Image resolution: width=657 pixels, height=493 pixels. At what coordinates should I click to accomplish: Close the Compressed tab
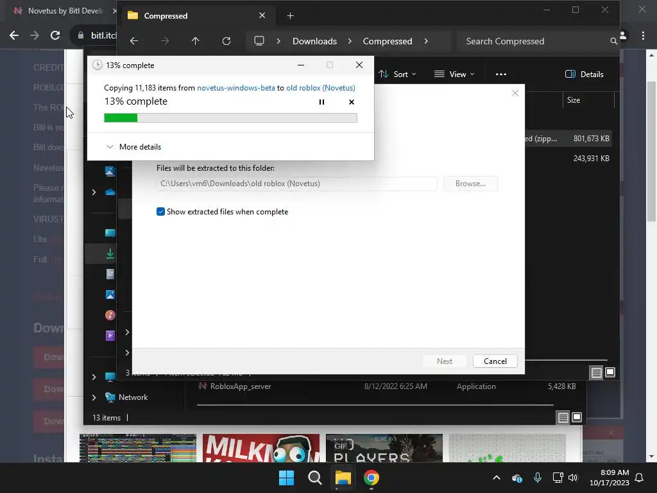[x=262, y=15]
